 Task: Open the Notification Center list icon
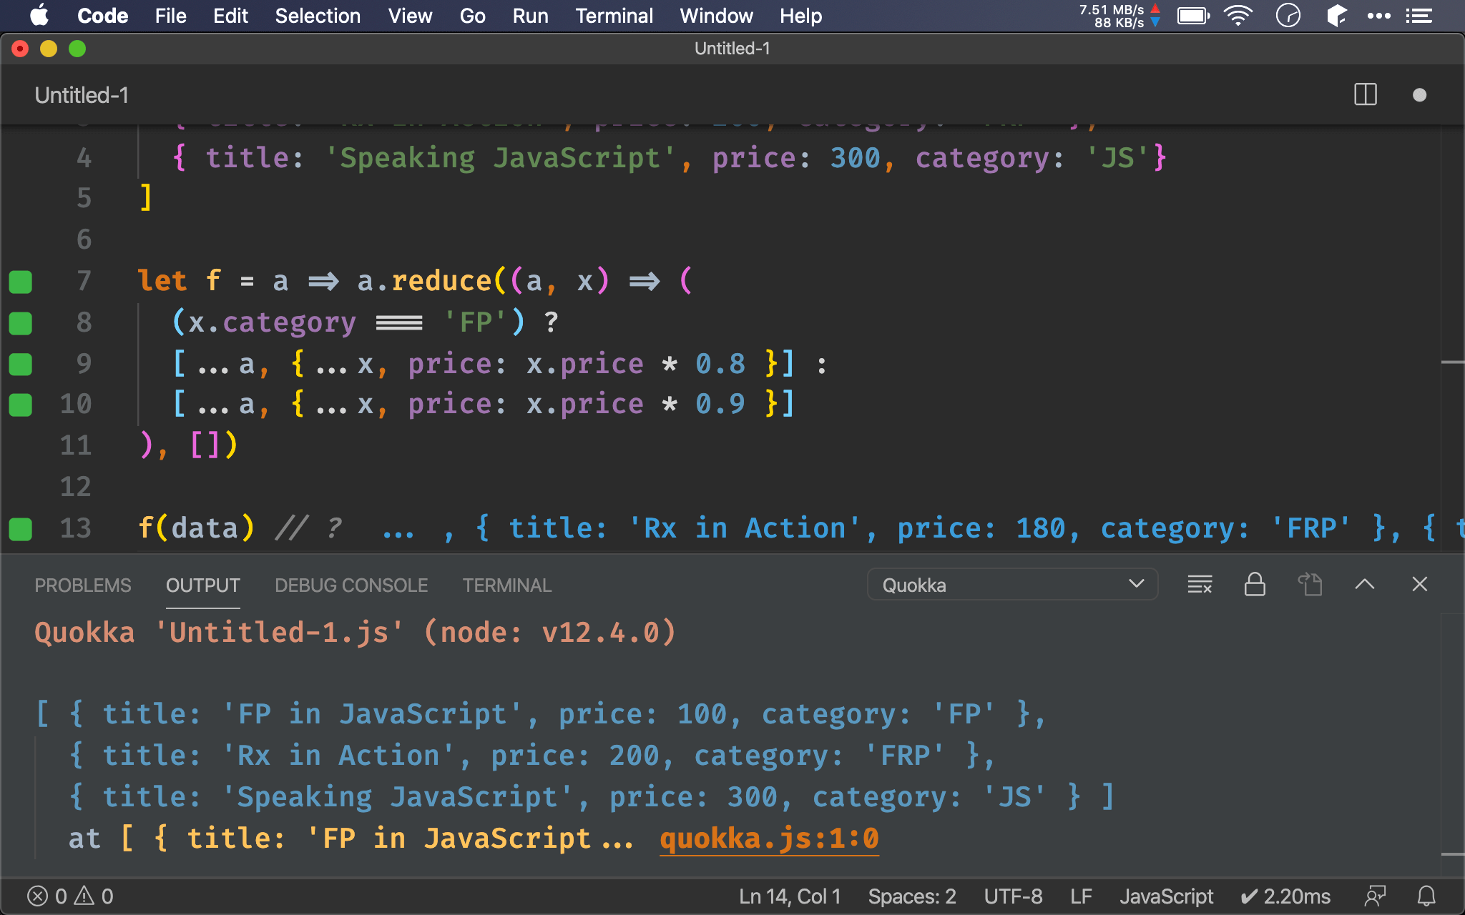1419,16
